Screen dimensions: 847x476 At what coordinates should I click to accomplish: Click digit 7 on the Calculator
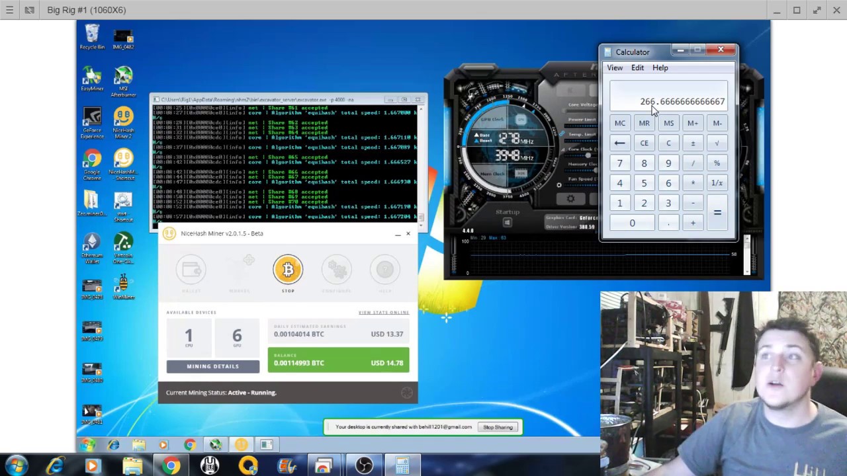[619, 163]
